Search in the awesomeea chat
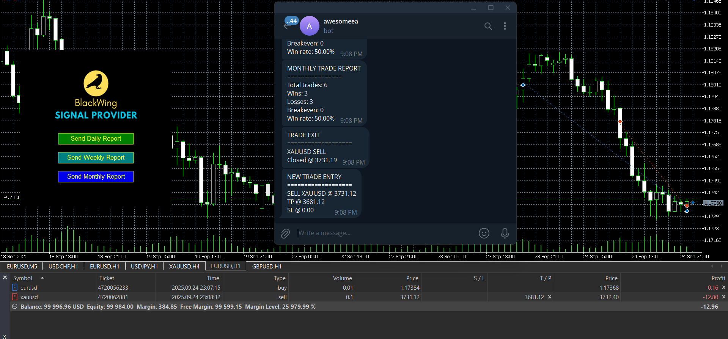The width and height of the screenshot is (728, 339). tap(488, 26)
